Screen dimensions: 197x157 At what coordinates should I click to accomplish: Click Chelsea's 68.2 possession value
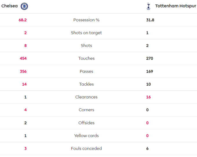tap(23, 20)
